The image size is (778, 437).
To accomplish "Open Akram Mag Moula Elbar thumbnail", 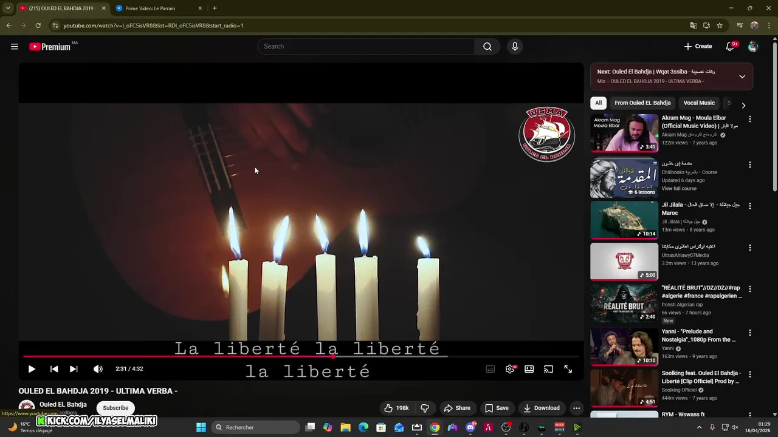I will [624, 133].
